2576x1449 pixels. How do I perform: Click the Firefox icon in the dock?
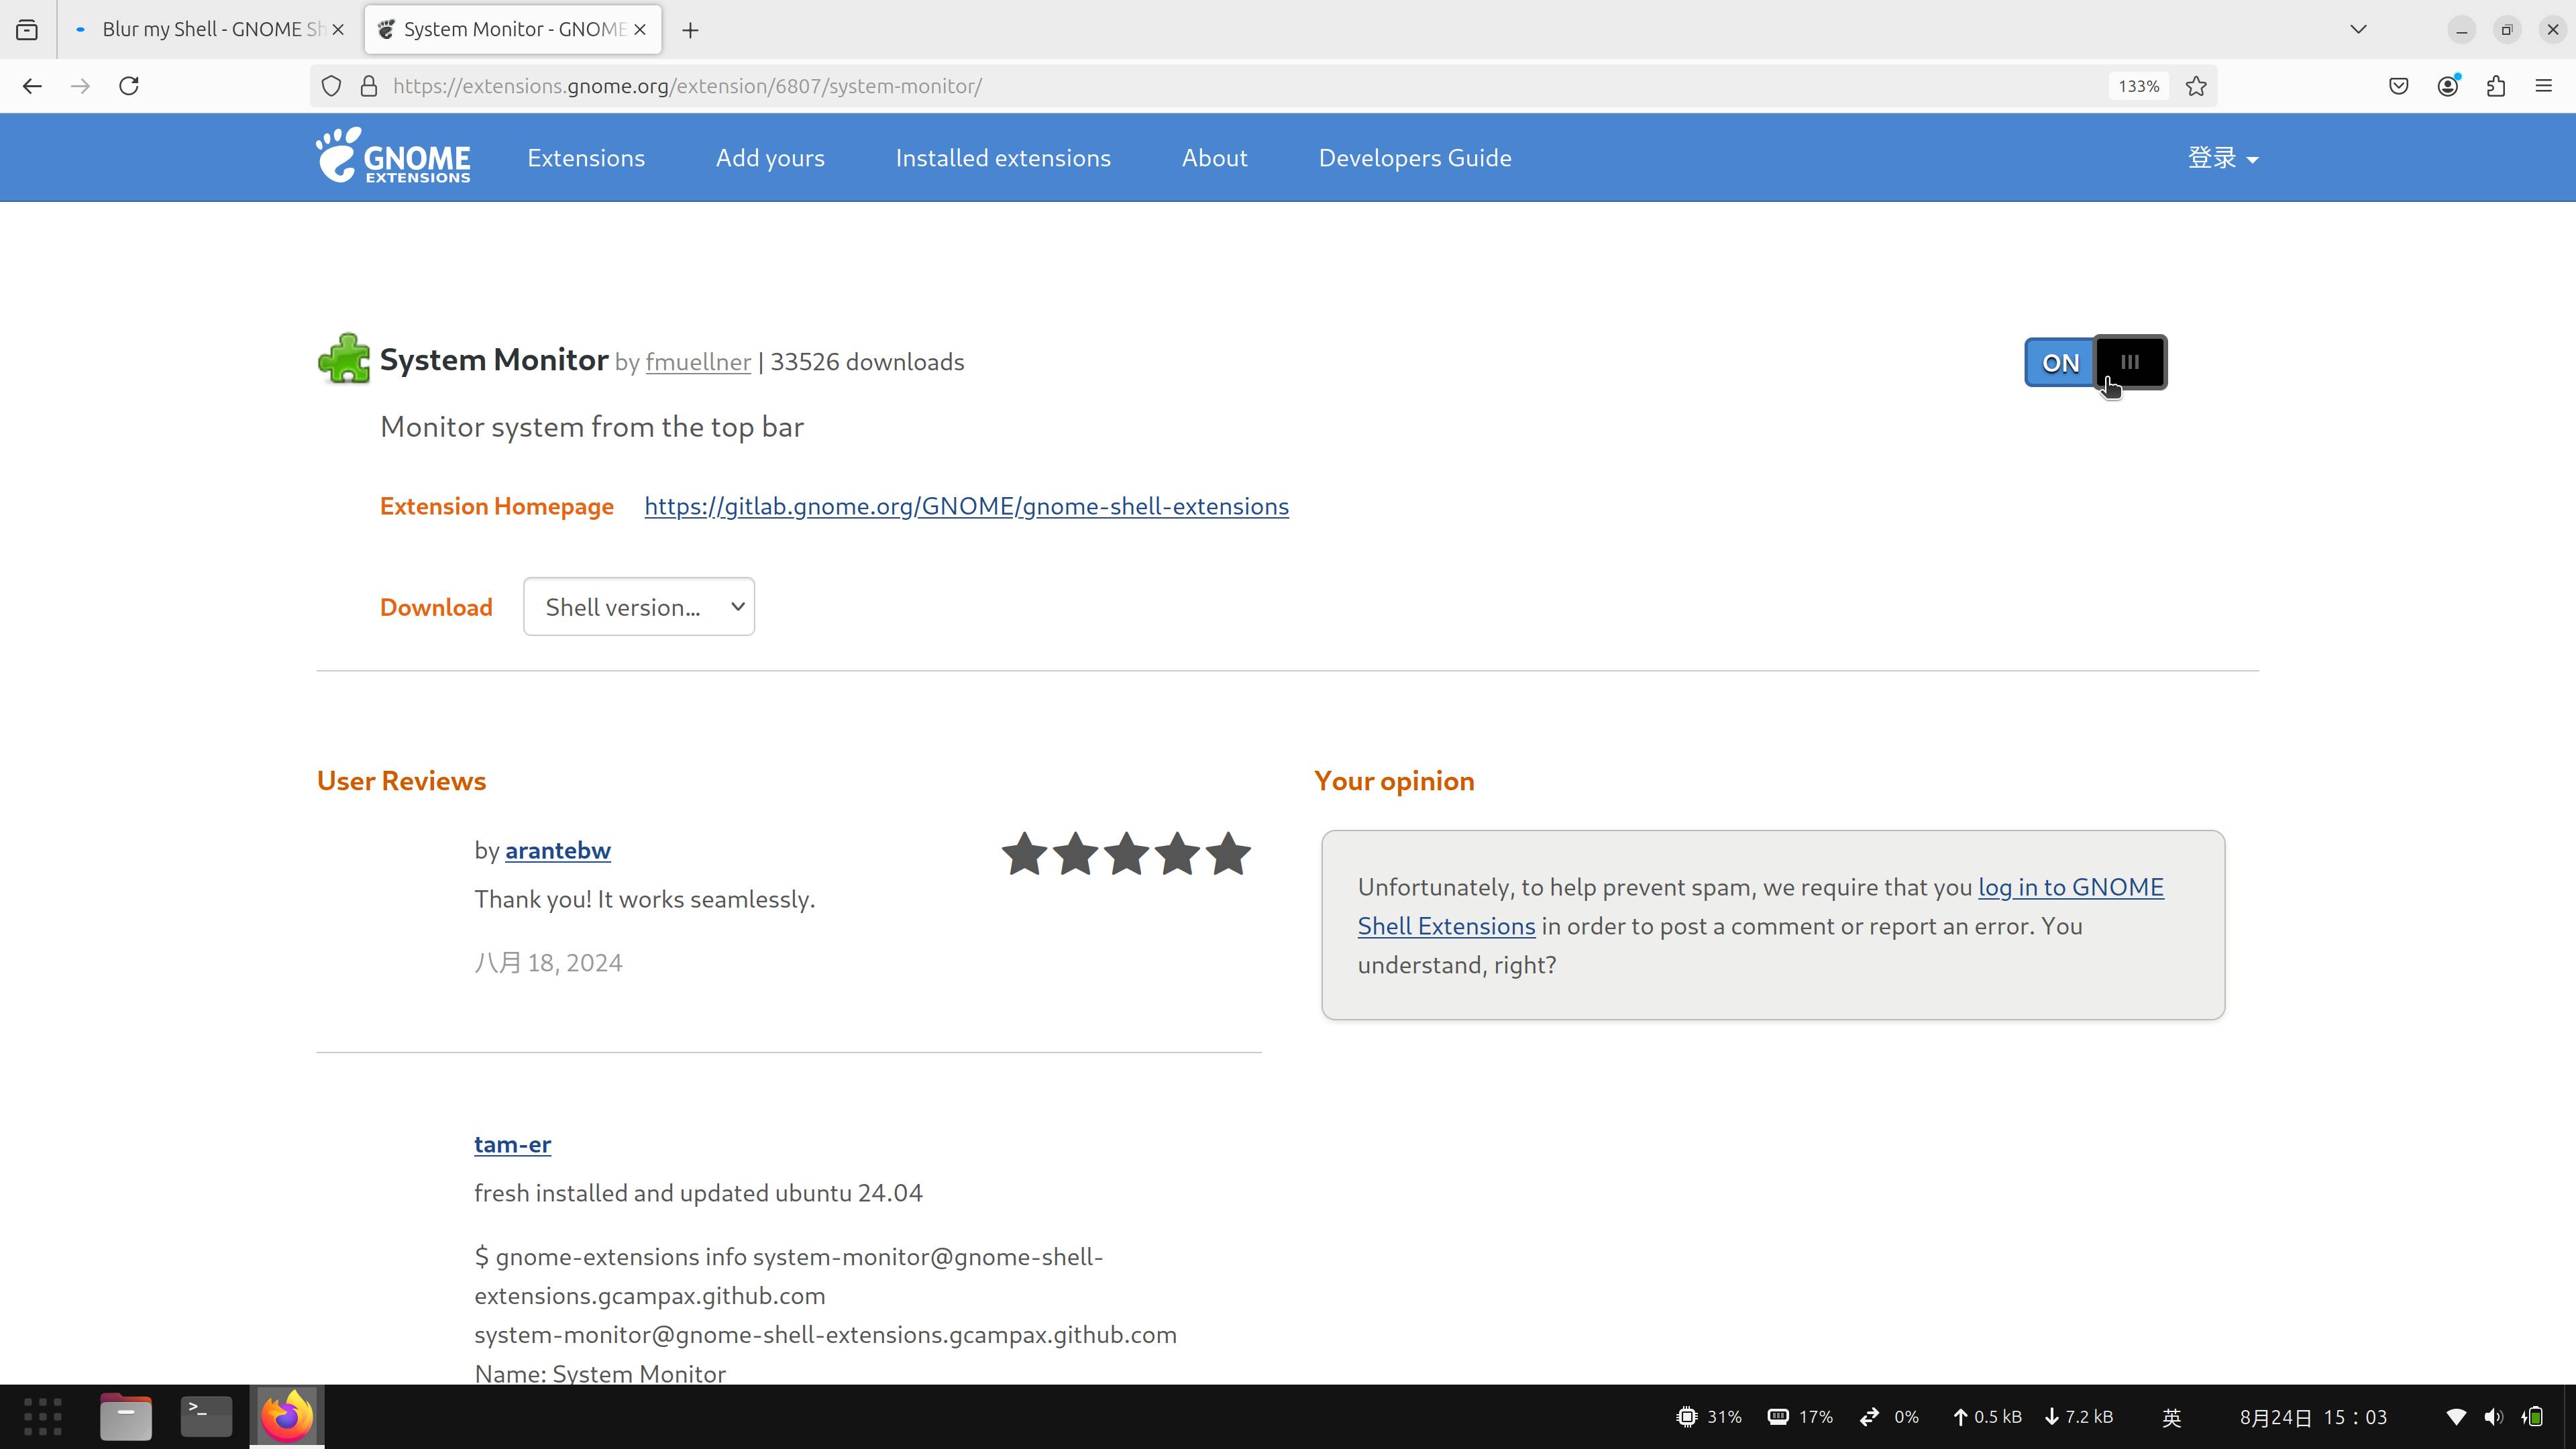pos(287,1416)
